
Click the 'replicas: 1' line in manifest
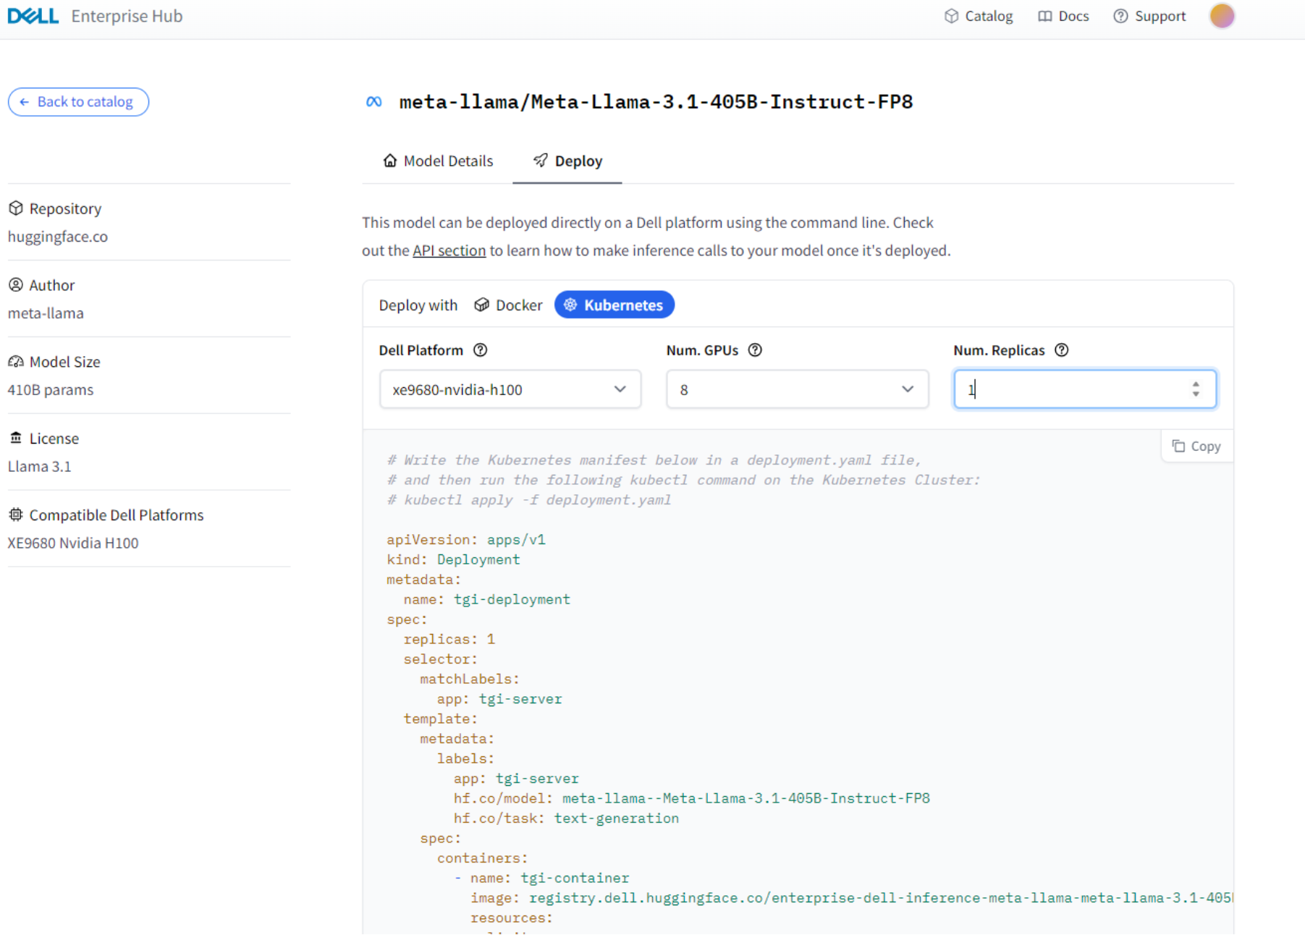tap(449, 639)
